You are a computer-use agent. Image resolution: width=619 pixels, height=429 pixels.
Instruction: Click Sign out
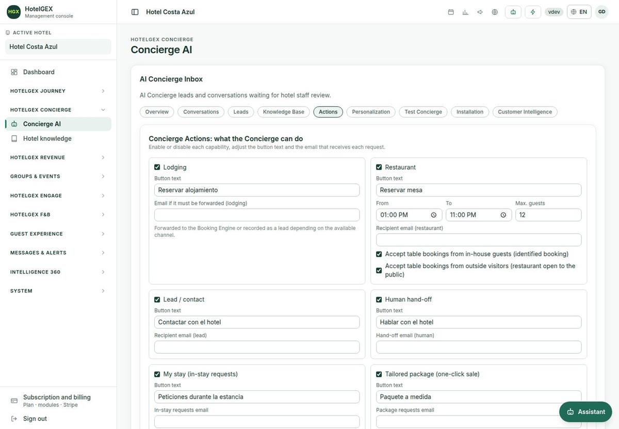pos(58,419)
